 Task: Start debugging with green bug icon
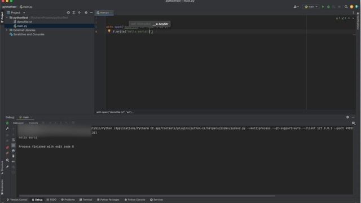[x=328, y=7]
